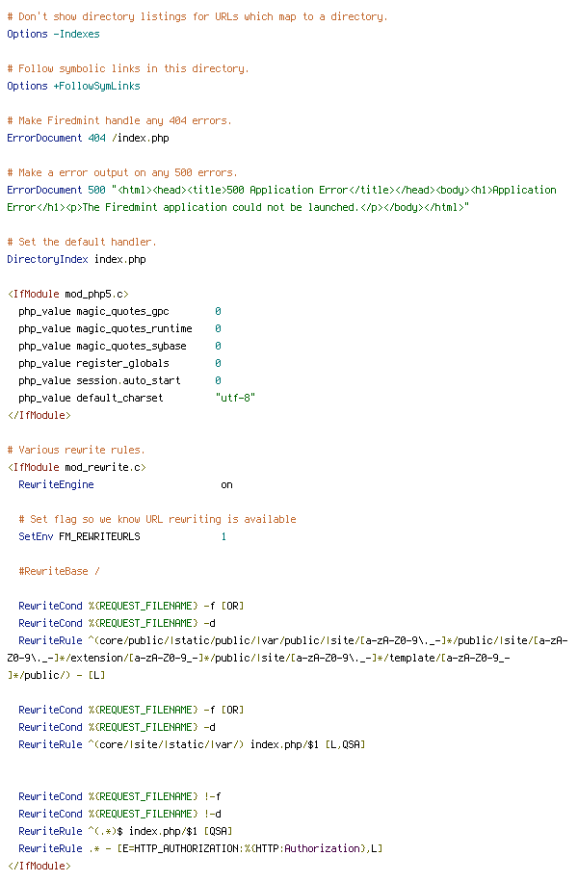This screenshot has width=578, height=882.
Task: Click 'ErrorDocument 404' directive
Action: [x=56, y=138]
